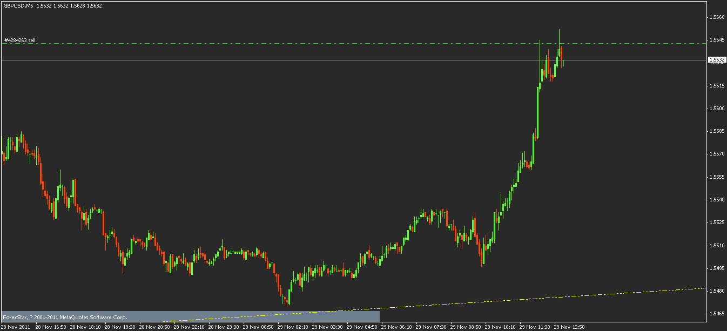
Task: Click the 28 Nov 20:50 time label
Action: [x=154, y=327]
